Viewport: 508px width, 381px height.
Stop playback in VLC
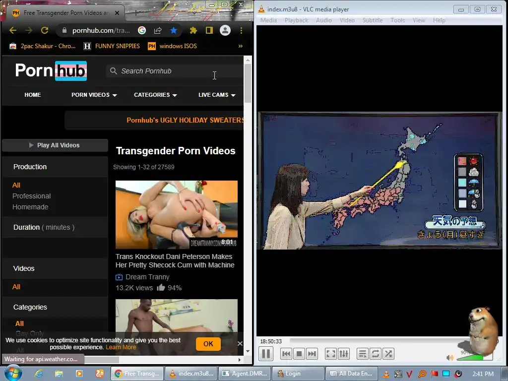click(x=299, y=354)
